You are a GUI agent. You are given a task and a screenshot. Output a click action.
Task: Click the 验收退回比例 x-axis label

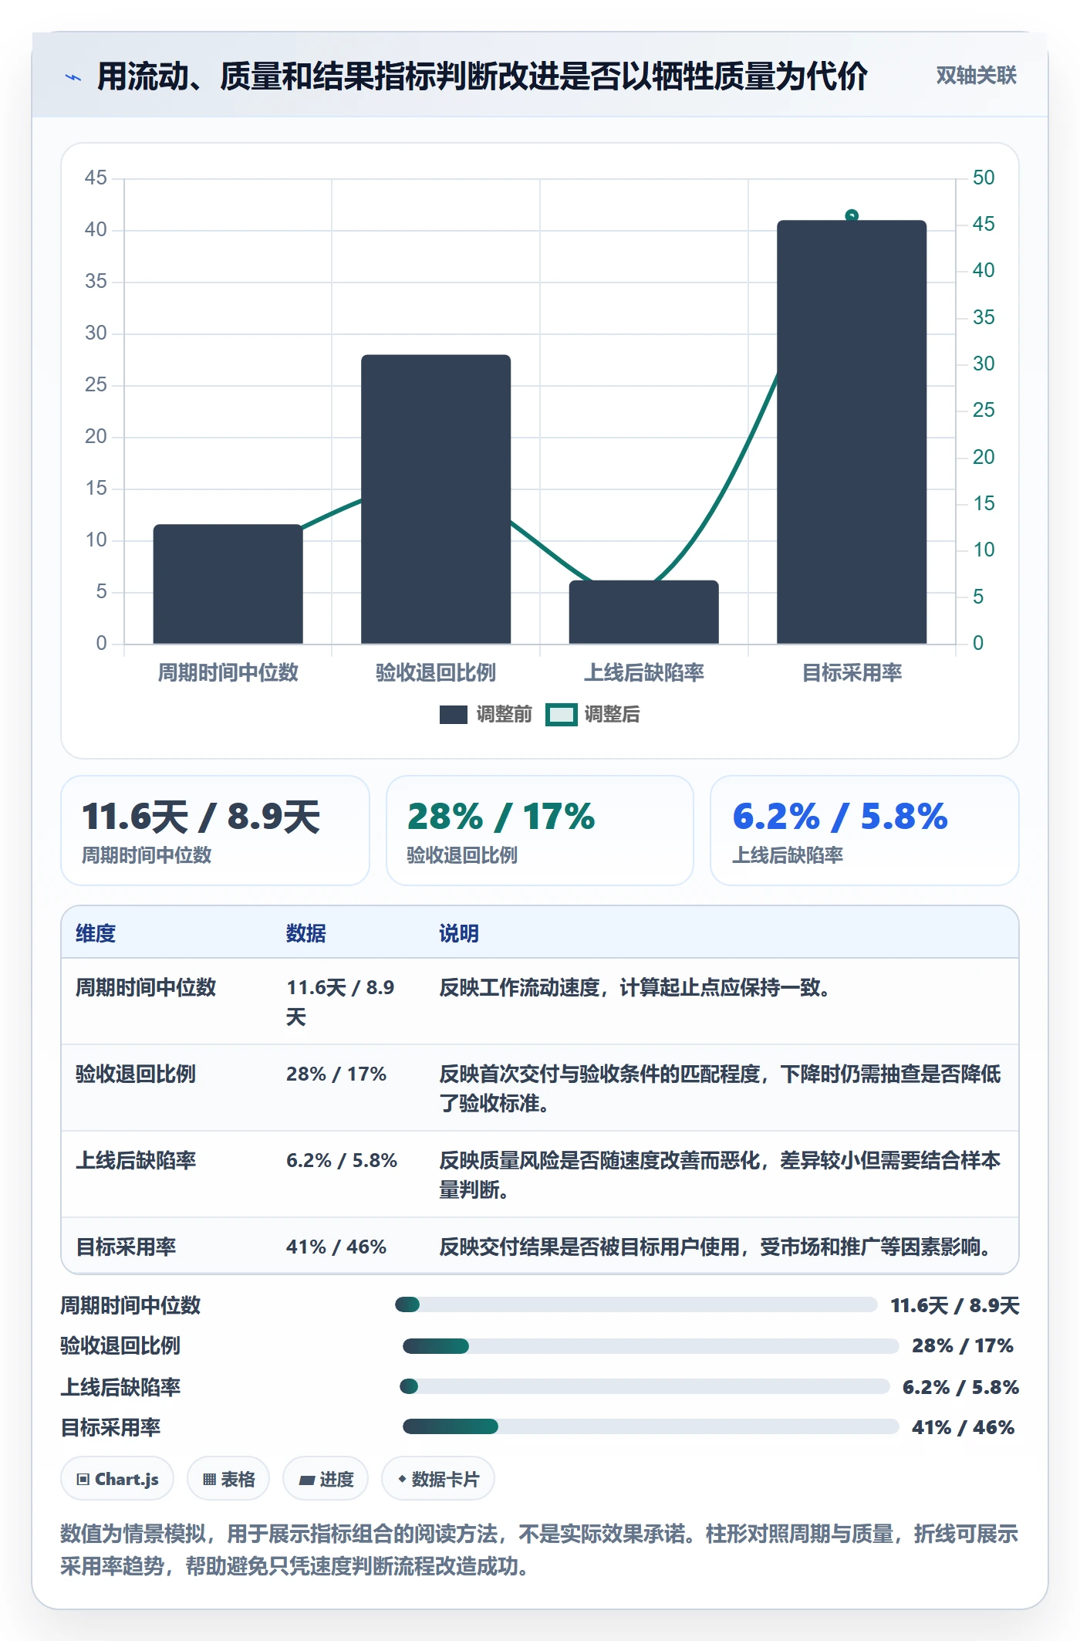[x=436, y=673]
